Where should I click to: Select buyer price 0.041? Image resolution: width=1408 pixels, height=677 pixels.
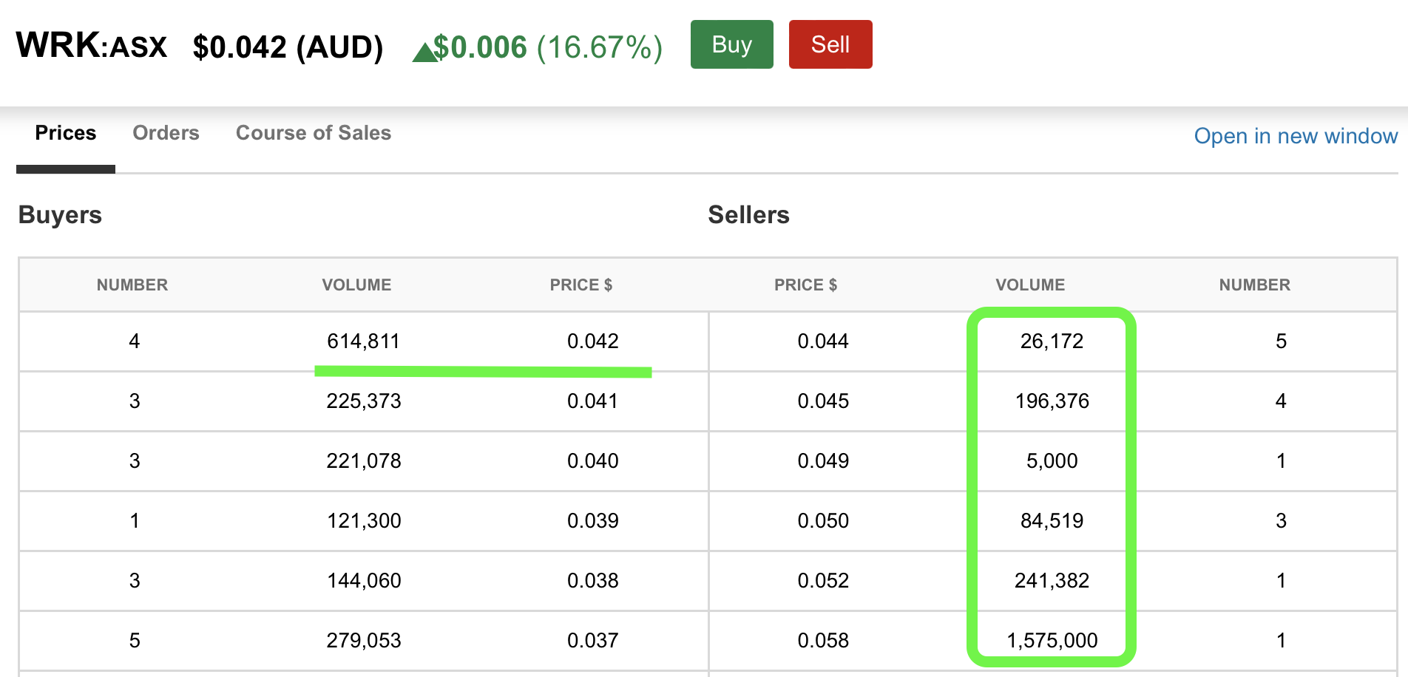tap(592, 401)
